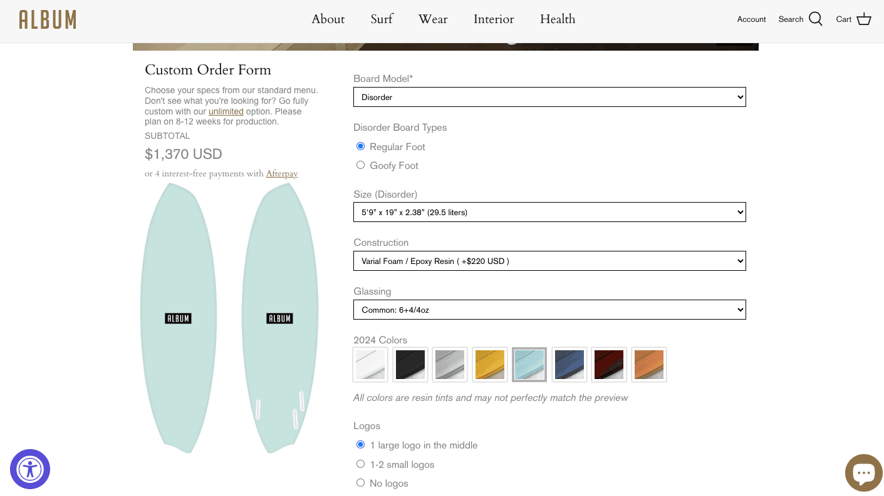Image resolution: width=884 pixels, height=496 pixels.
Task: Open the Shopify chat bubble
Action: point(863,473)
